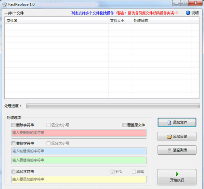Sort list by 文件名 column header

(56, 21)
